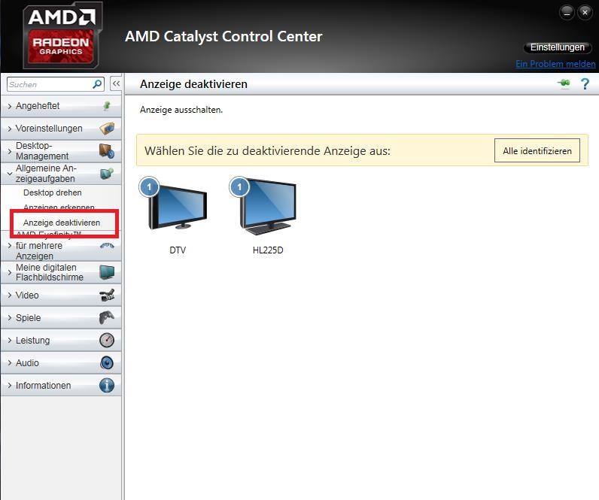This screenshot has height=500, width=599.
Task: Open Anzeigen erkennen page
Action: 59,207
